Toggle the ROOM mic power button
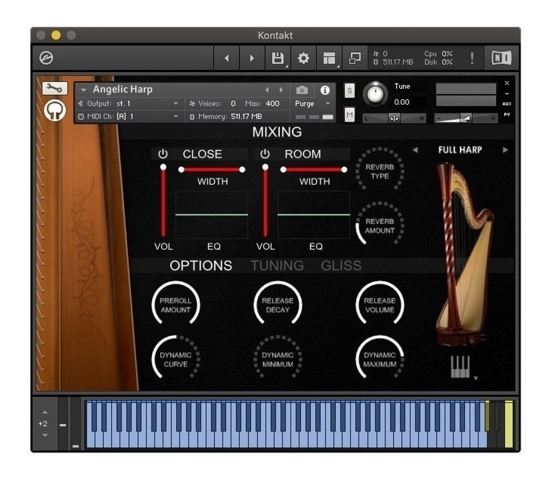The height and width of the screenshot is (478, 550). [x=265, y=154]
